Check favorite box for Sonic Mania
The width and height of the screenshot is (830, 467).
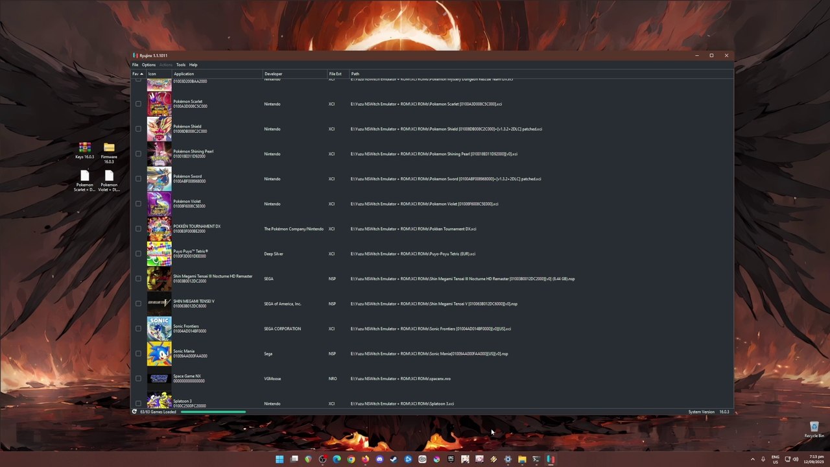click(x=138, y=353)
